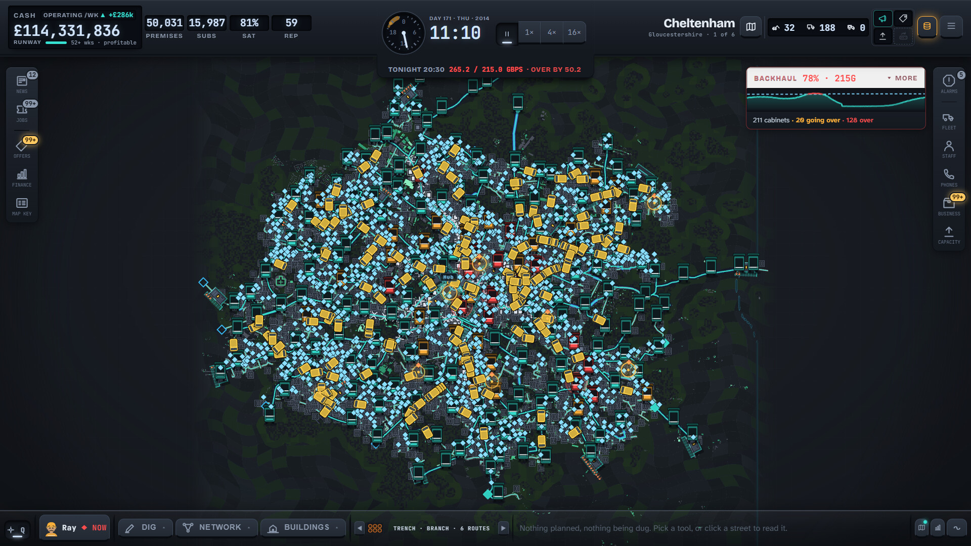The height and width of the screenshot is (546, 971).
Task: Click the 211 cabinets status line
Action: (x=813, y=120)
